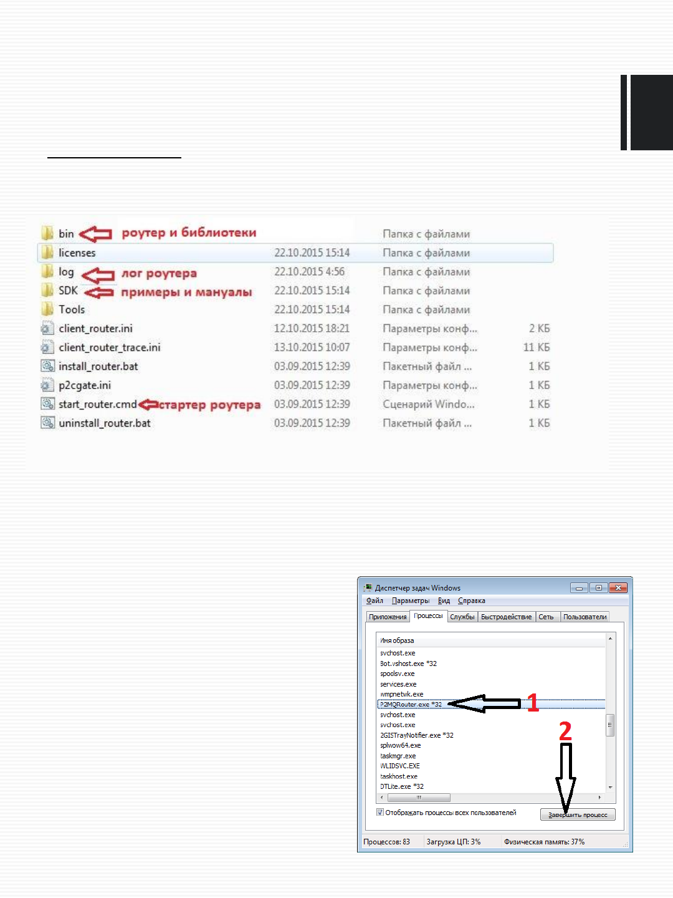Click the Task Manager title bar icon
The height and width of the screenshot is (898, 673).
pos(368,587)
